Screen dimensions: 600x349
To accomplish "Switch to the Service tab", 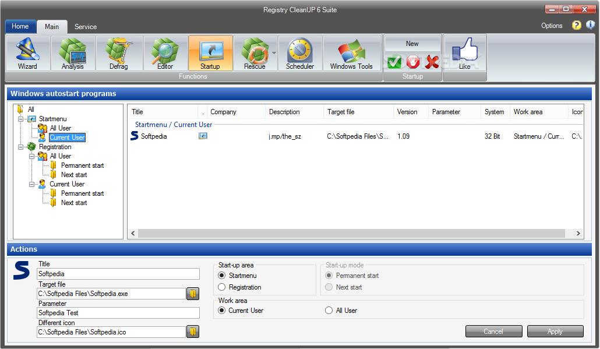I will pyautogui.click(x=86, y=26).
